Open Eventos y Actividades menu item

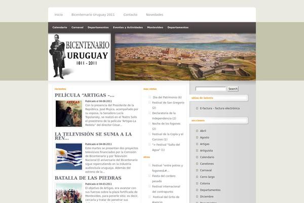128,27
